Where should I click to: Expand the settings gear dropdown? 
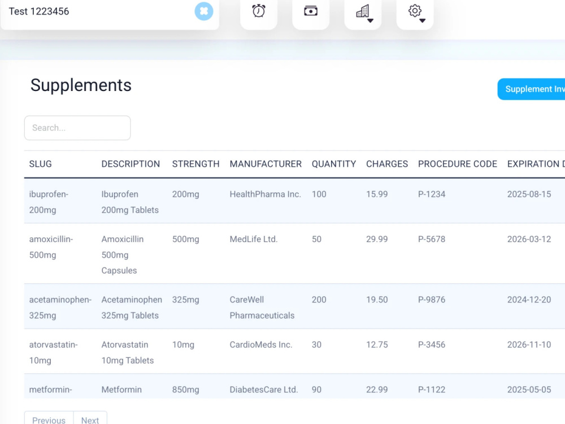coord(415,12)
